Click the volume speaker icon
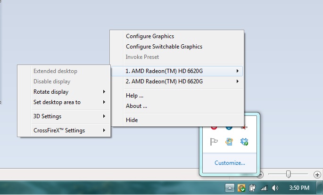The height and width of the screenshot is (195, 323). [x=275, y=188]
